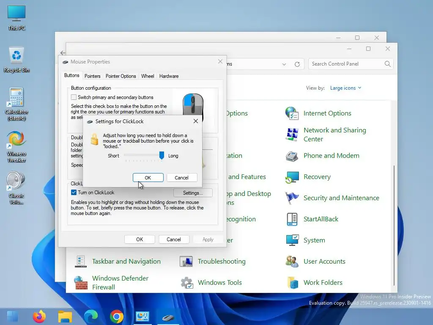Open the Troubleshooting icon
Screen dimensions: 433x325
pyautogui.click(x=186, y=262)
